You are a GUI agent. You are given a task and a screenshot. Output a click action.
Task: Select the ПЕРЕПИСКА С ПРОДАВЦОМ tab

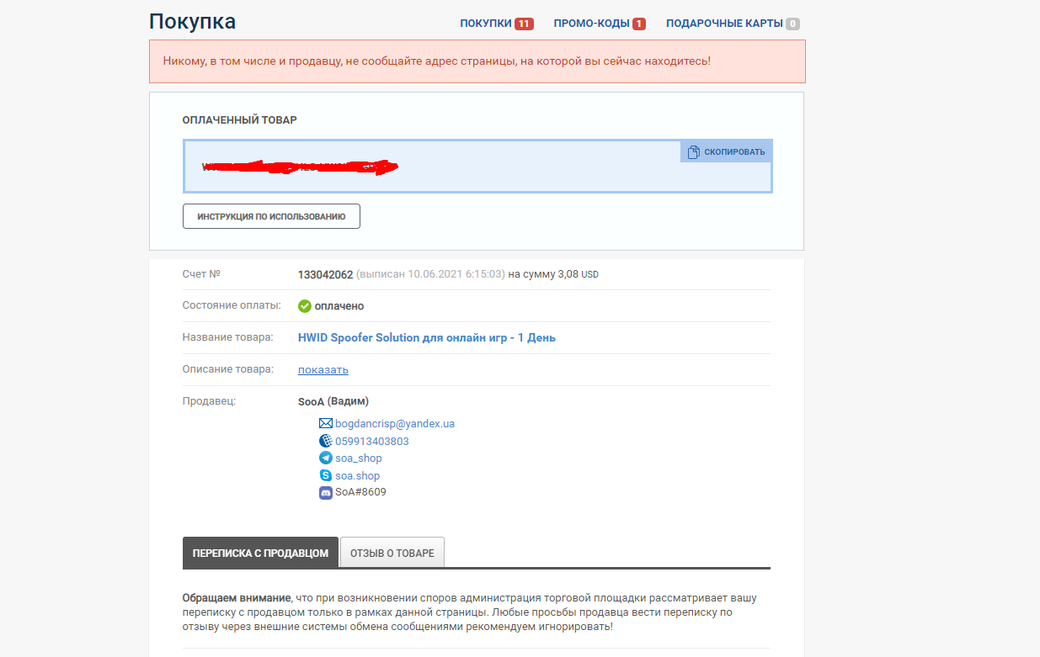click(x=260, y=552)
